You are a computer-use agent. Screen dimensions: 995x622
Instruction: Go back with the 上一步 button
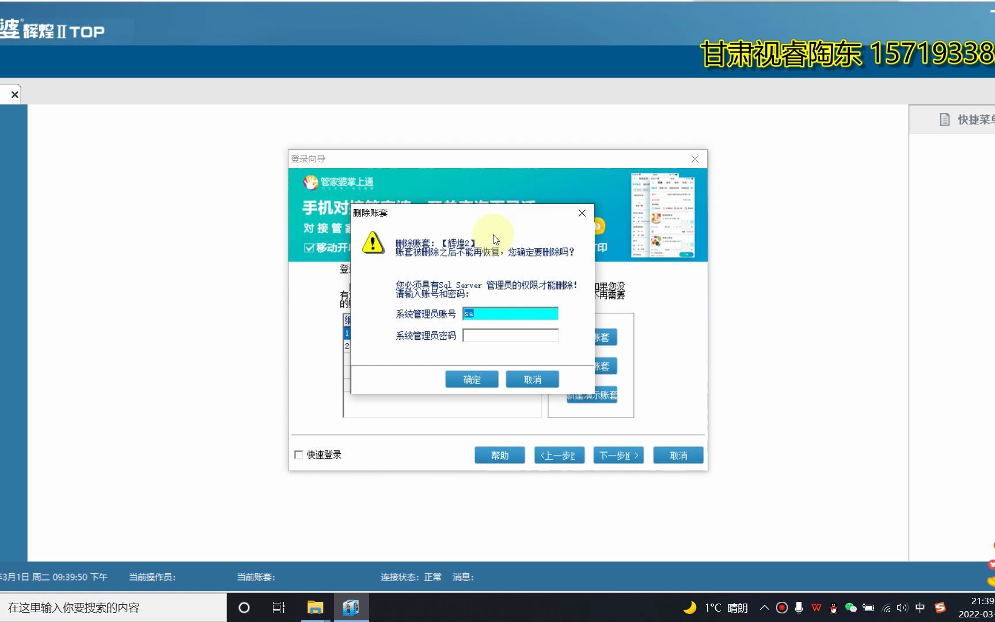[x=559, y=455]
